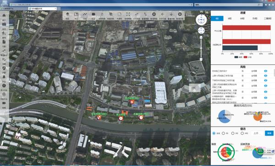The width and height of the screenshot is (275, 166).
Task: Click the bell alert icon in sidebar
Action: [x=4, y=77]
